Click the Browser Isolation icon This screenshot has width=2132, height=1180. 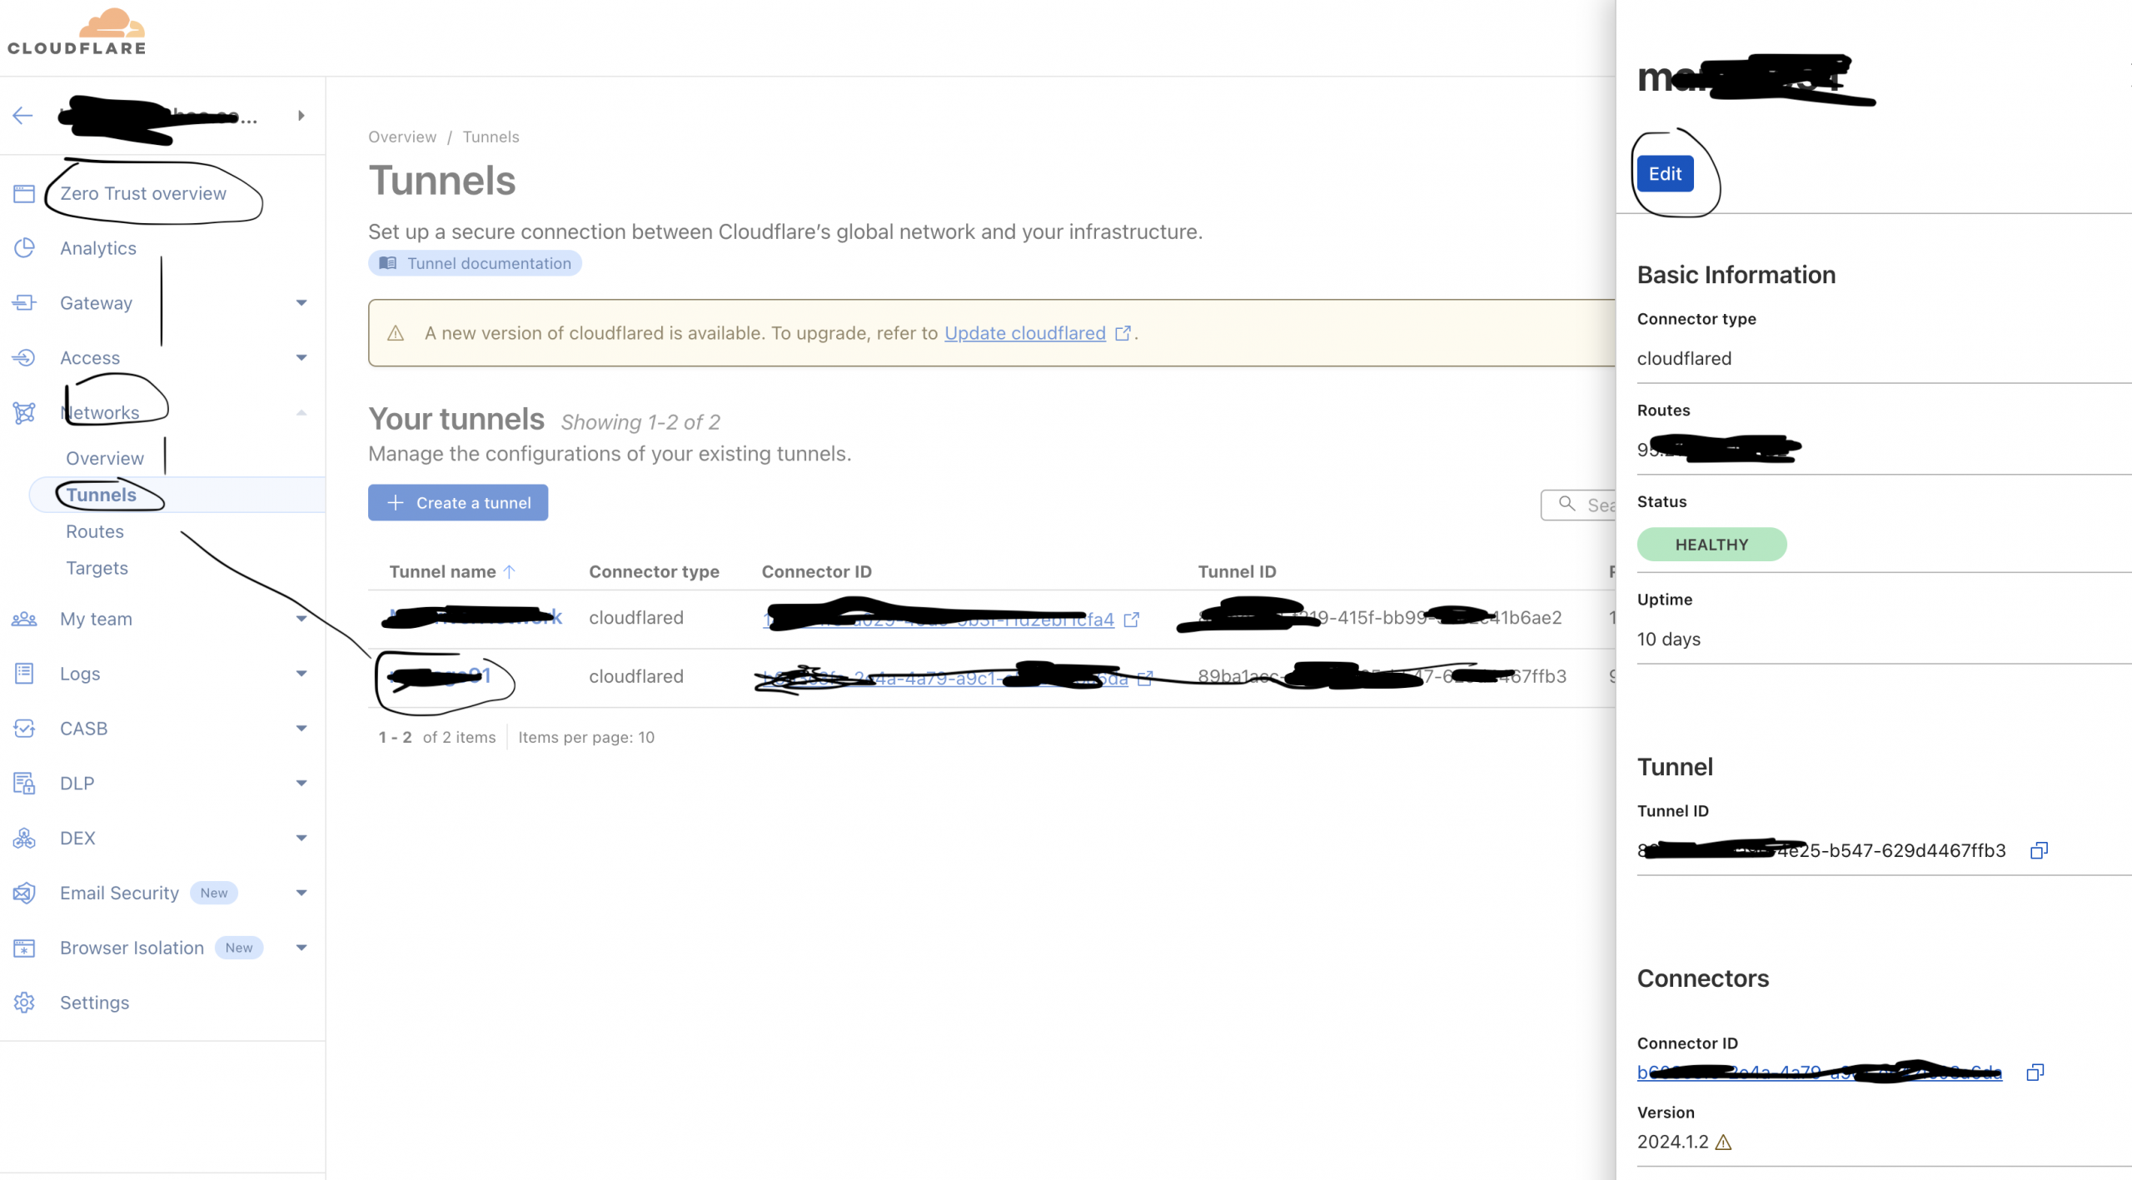tap(24, 948)
